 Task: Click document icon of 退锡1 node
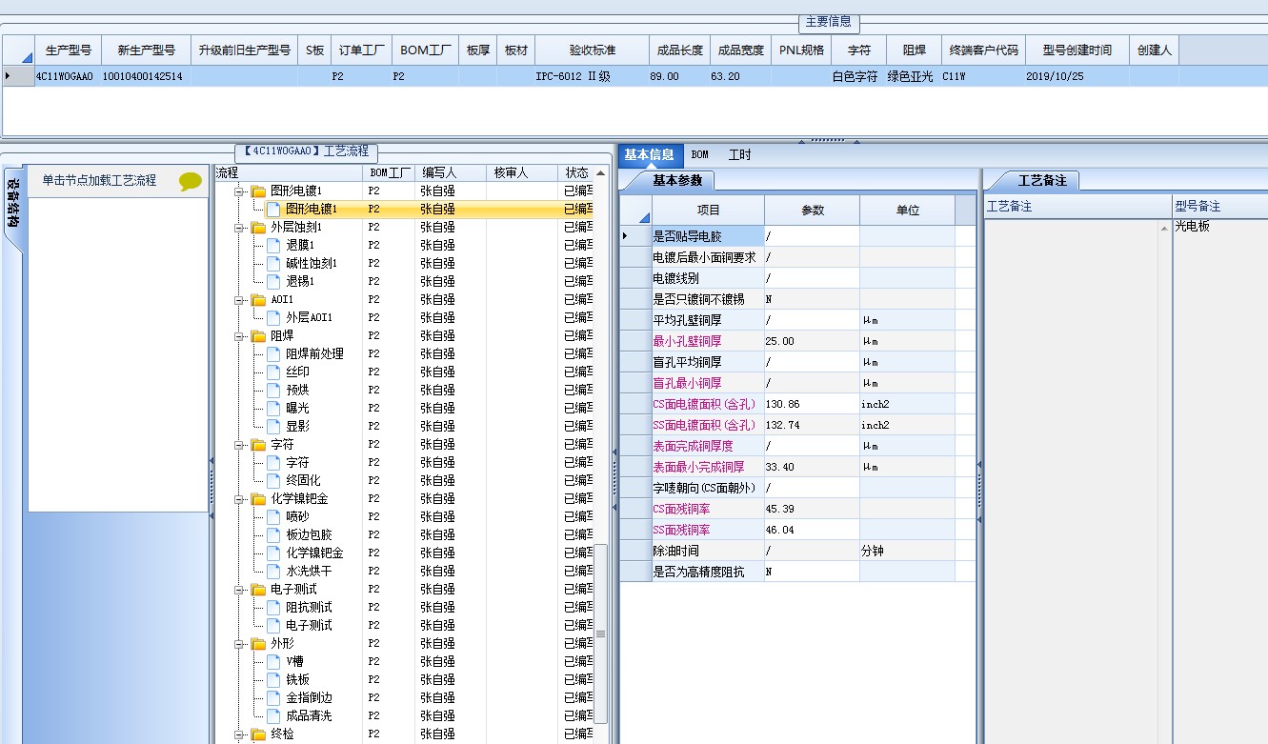point(273,282)
